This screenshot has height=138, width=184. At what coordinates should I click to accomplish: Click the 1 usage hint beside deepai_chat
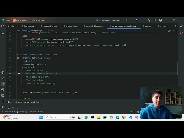(x=49, y=31)
